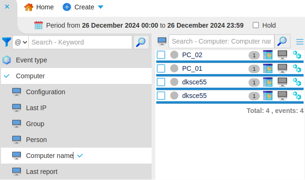Open the hamburger menu beside computer search

[300, 42]
